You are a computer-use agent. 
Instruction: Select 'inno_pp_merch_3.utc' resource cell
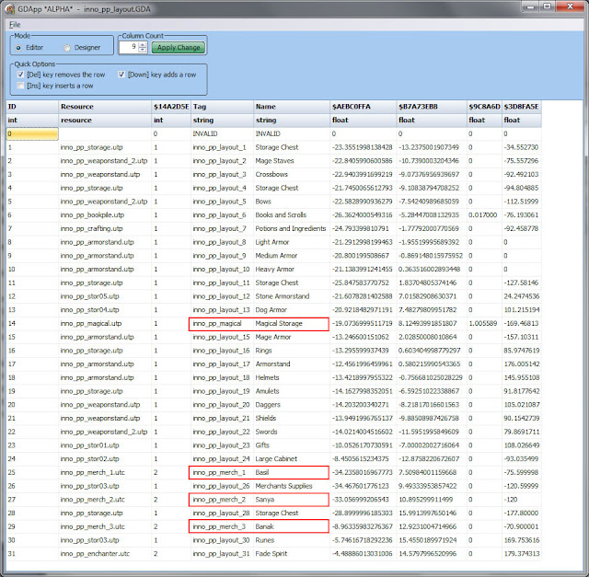point(105,526)
